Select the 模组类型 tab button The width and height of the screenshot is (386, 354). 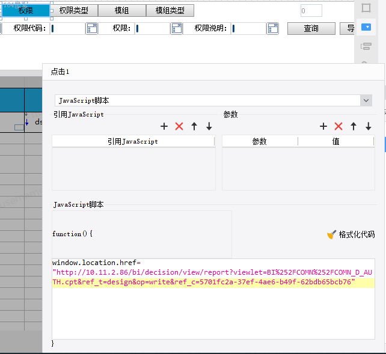point(170,11)
